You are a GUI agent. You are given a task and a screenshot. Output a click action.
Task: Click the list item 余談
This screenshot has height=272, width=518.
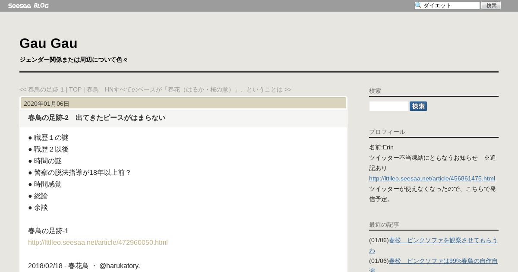38,207
